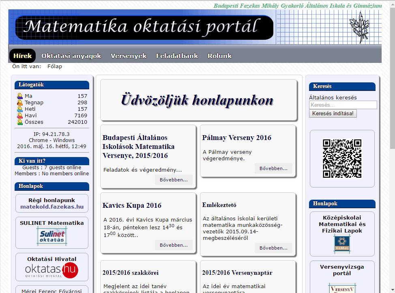Open the Rólunk menu item
The height and width of the screenshot is (293, 395).
pyautogui.click(x=219, y=56)
